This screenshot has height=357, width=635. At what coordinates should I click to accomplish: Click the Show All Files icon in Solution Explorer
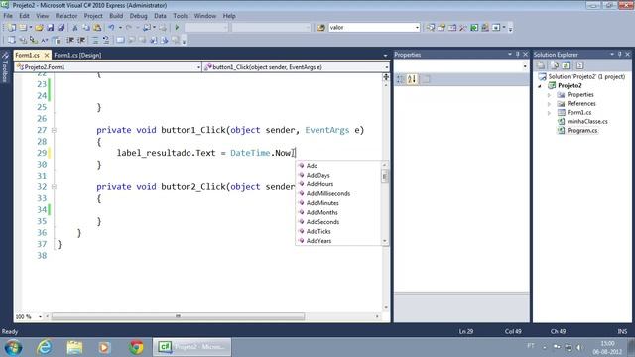pyautogui.click(x=555, y=66)
